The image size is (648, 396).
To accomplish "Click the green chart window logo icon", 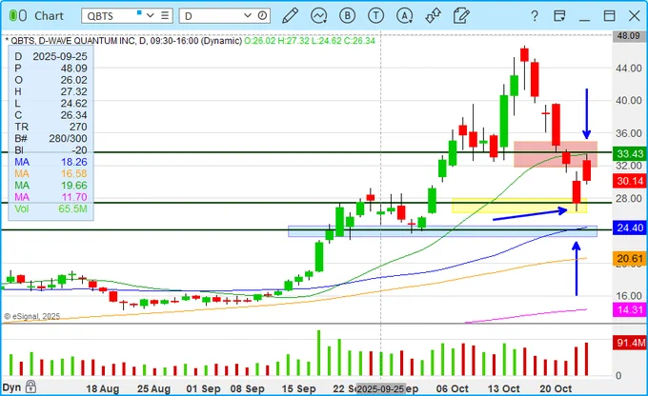I will pos(18,15).
